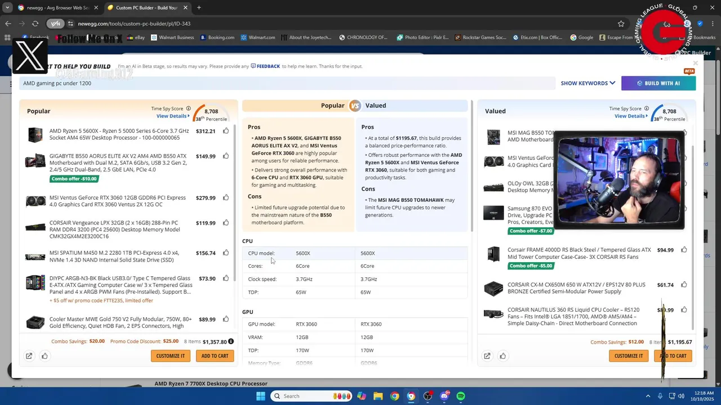Open File Explorer from the taskbar

click(x=378, y=396)
